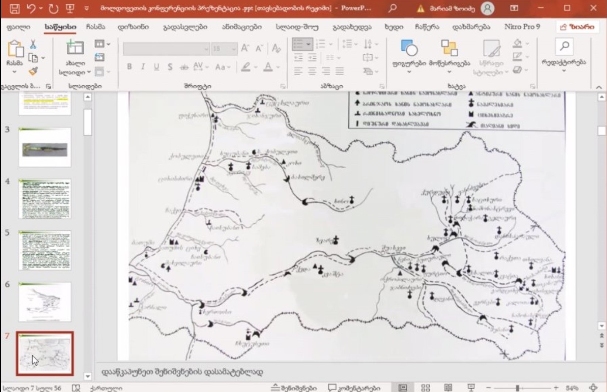Toggle Italic formatting

143,67
